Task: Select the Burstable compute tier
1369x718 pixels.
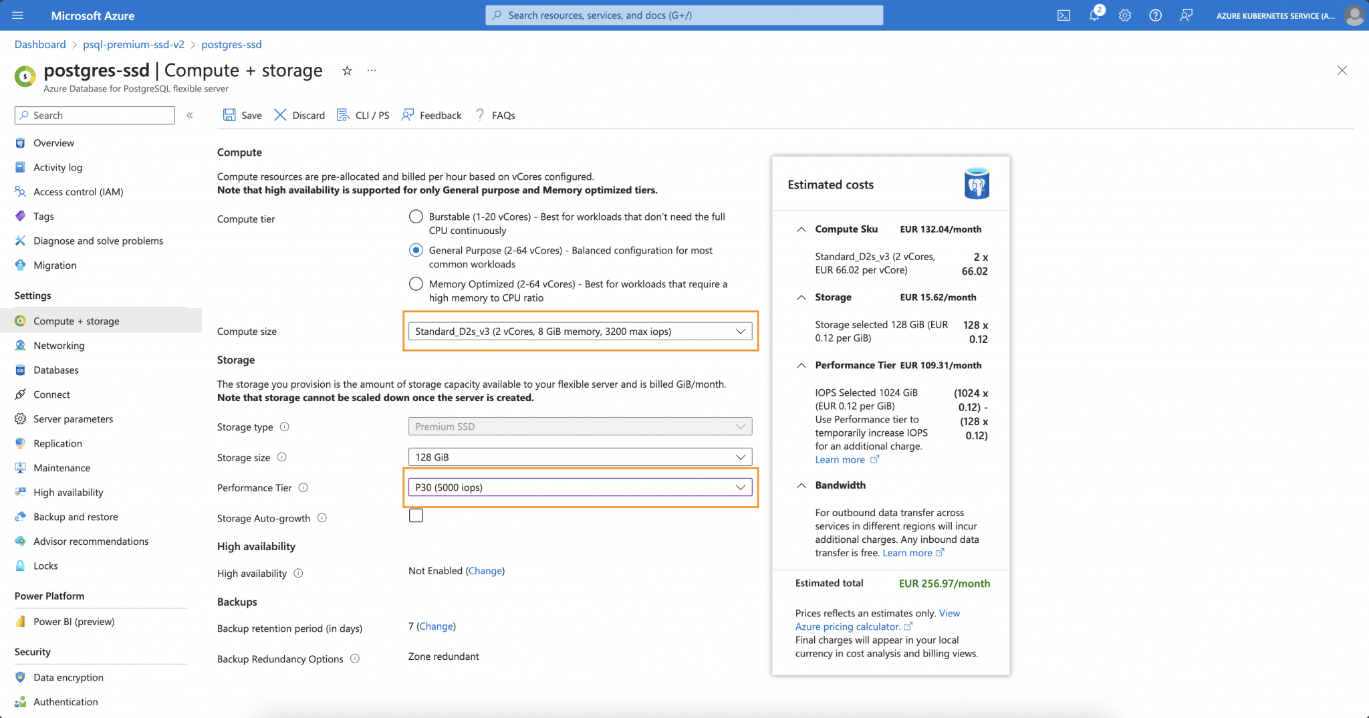Action: point(415,216)
